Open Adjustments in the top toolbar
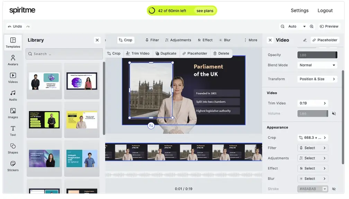This screenshot has width=349, height=199. [x=178, y=40]
